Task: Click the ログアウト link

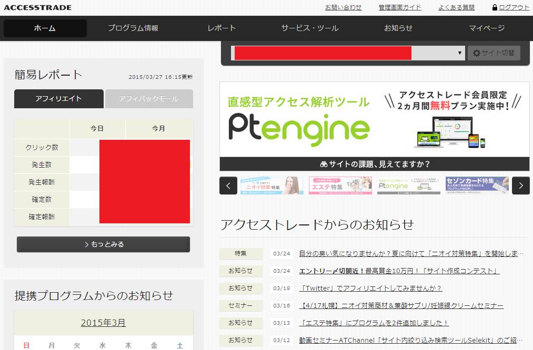Action: (514, 7)
